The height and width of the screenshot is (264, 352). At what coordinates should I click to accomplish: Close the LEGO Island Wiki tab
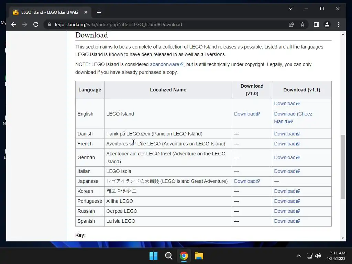(86, 12)
